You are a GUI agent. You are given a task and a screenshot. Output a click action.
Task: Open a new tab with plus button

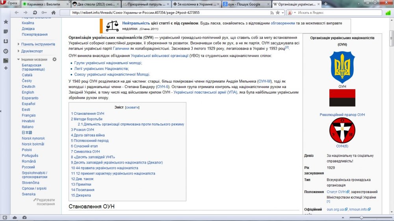[326, 4]
